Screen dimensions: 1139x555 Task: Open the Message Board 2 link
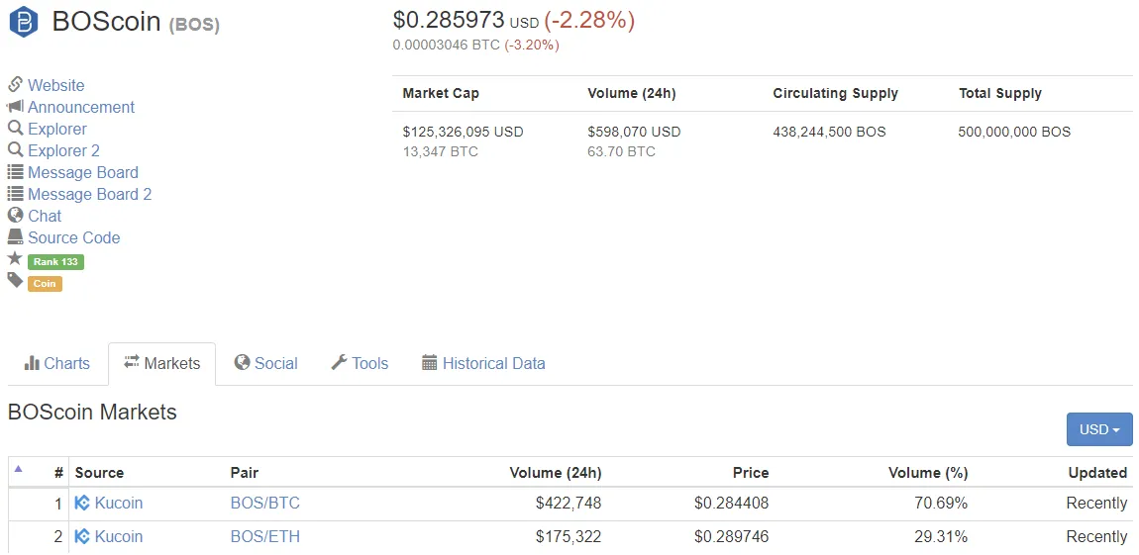[x=90, y=194]
